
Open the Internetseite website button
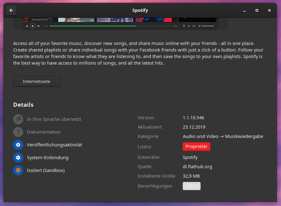[37, 81]
